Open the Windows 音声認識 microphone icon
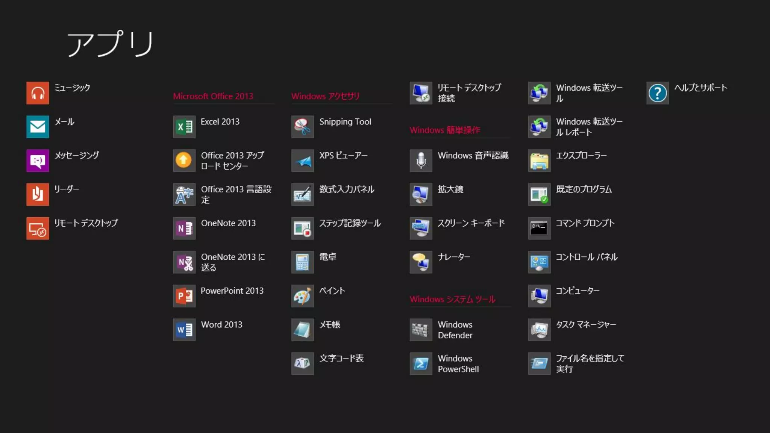 (421, 160)
